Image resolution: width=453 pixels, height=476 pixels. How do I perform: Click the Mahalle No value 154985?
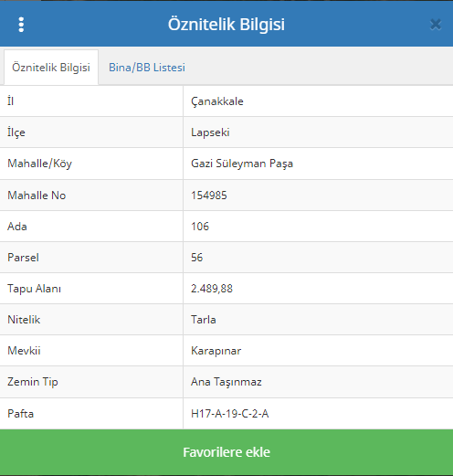(209, 196)
